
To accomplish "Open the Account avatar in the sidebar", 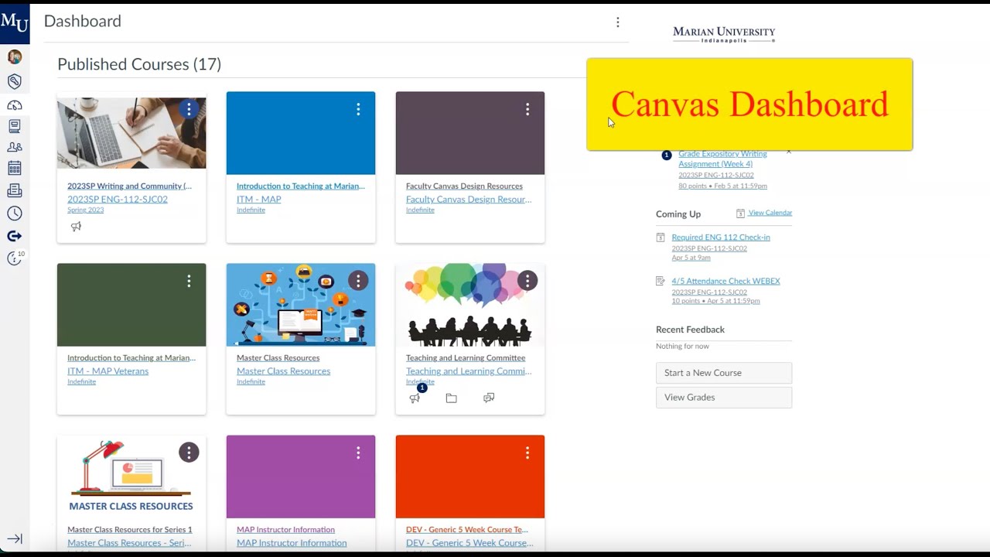I will tap(14, 56).
